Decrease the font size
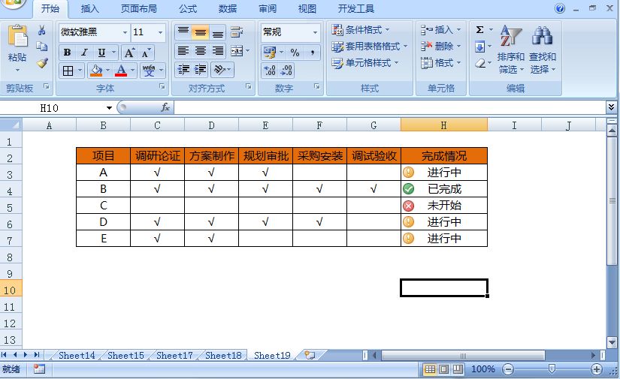This screenshot has height=379, width=620. pos(146,53)
